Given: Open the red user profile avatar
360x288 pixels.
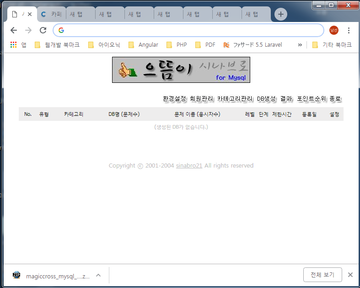Looking at the screenshot, I should 334,30.
